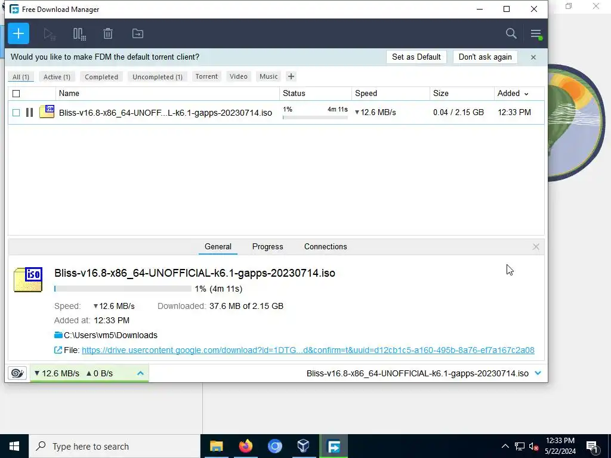The image size is (611, 458).
Task: Select the Bliss-v16.8 download row name
Action: [x=165, y=113]
